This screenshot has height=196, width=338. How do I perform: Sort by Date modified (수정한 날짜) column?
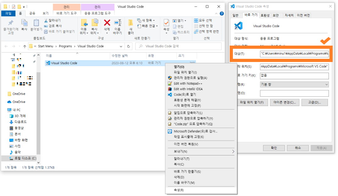(120, 56)
